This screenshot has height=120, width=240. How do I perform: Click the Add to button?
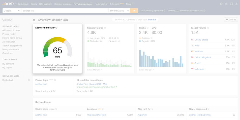(231, 20)
